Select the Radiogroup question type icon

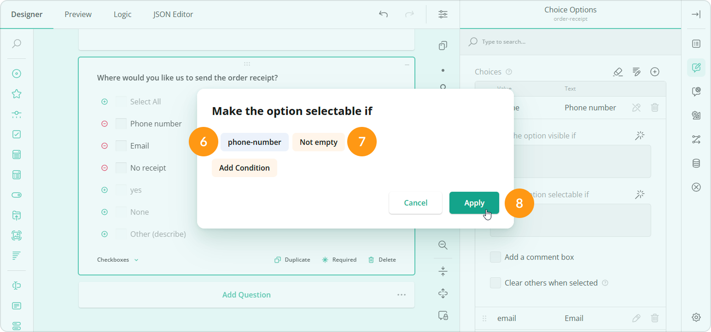point(17,73)
